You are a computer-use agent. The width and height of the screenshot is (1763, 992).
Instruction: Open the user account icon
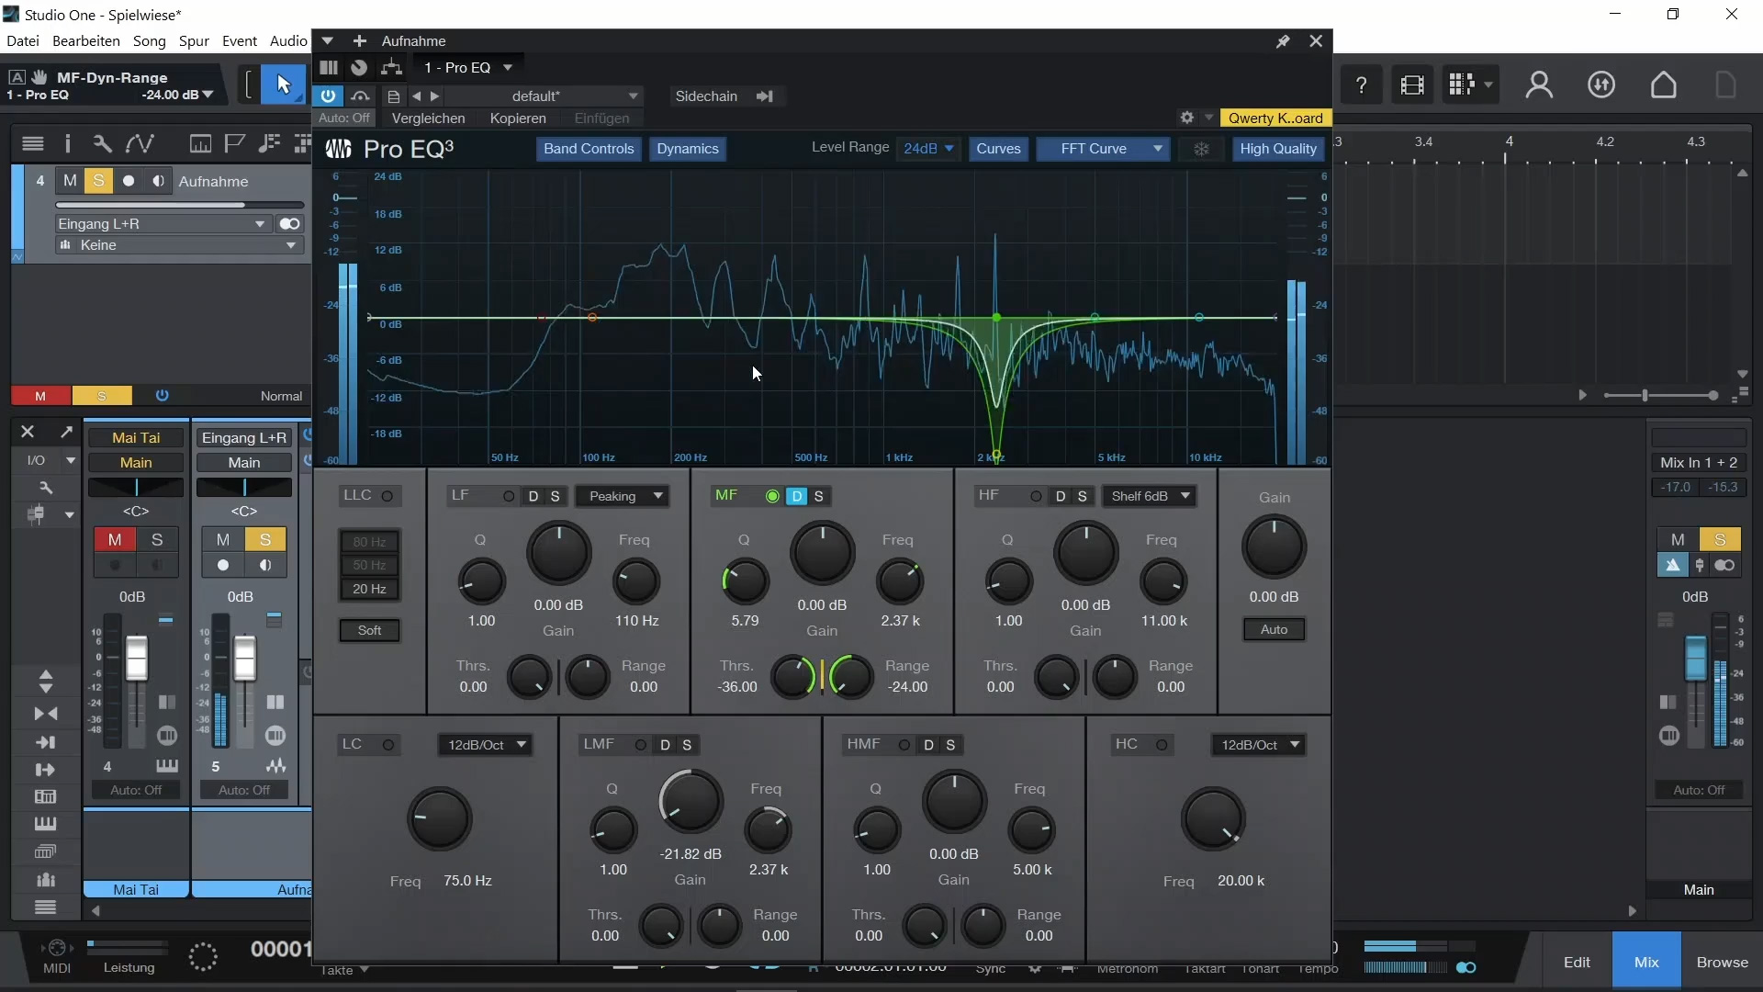[1539, 85]
